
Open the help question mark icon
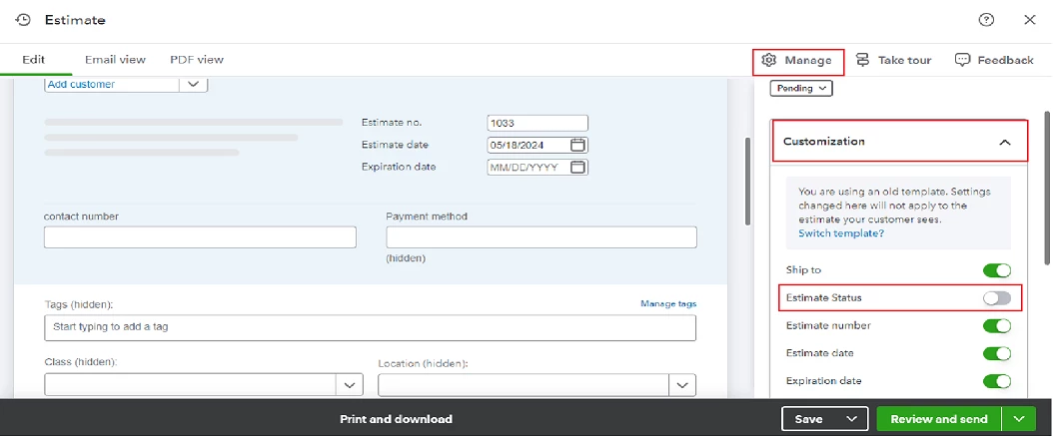(x=986, y=20)
